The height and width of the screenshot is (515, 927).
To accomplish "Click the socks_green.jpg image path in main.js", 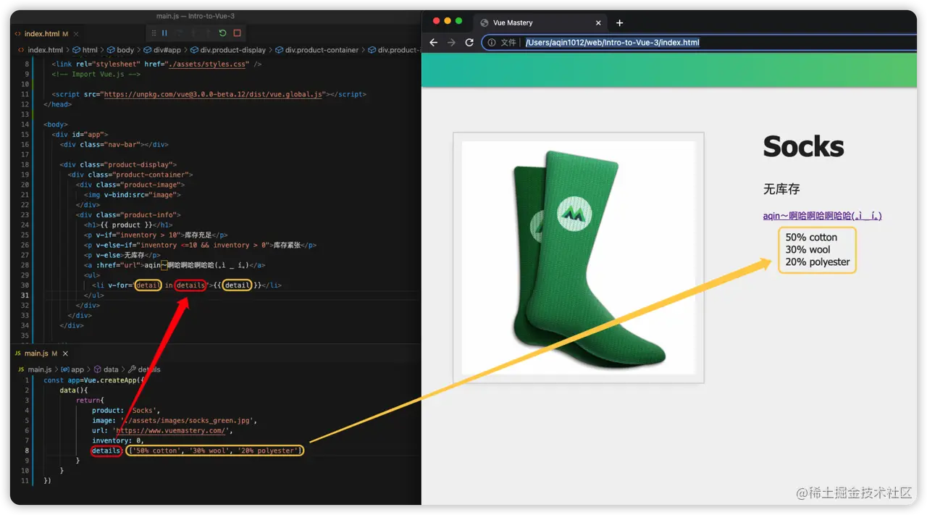I will point(188,420).
